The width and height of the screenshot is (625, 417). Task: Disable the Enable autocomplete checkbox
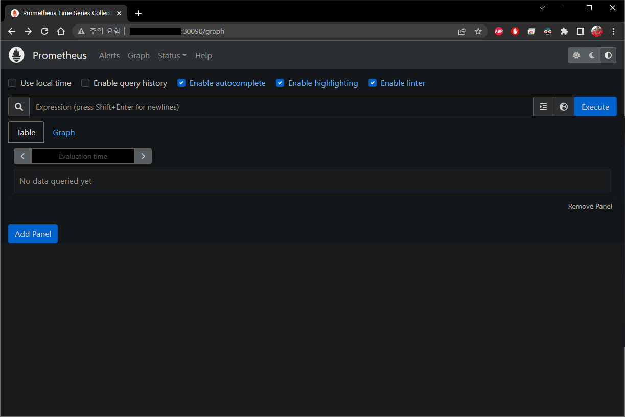click(x=181, y=83)
